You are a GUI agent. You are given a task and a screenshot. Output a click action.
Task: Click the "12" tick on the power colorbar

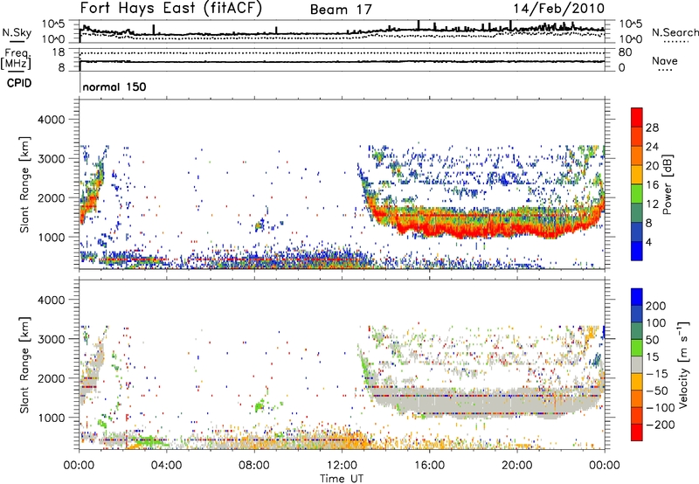pos(652,204)
